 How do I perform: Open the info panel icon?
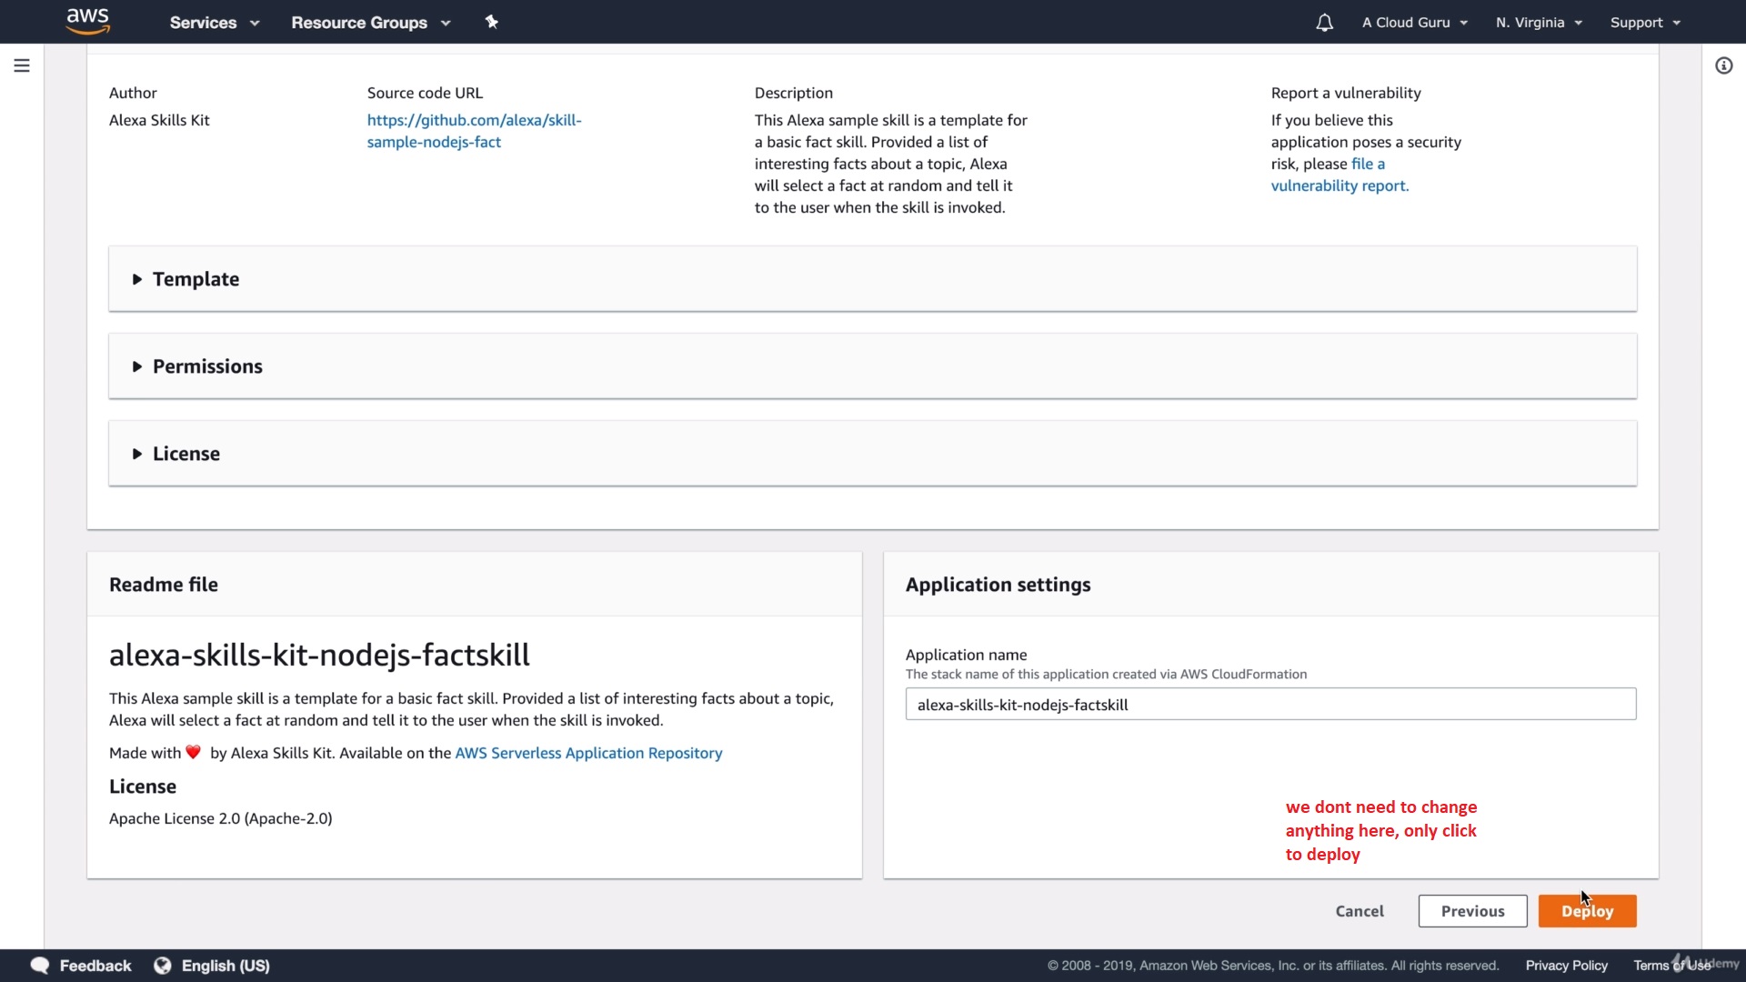coord(1723,65)
